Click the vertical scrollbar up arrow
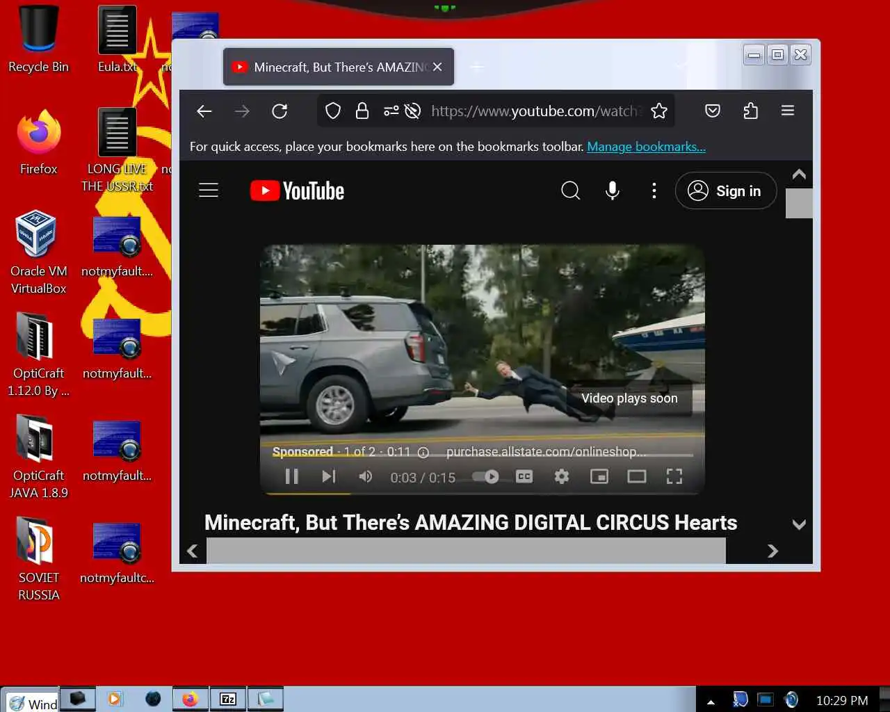Screen dimensions: 890x712 pos(799,175)
